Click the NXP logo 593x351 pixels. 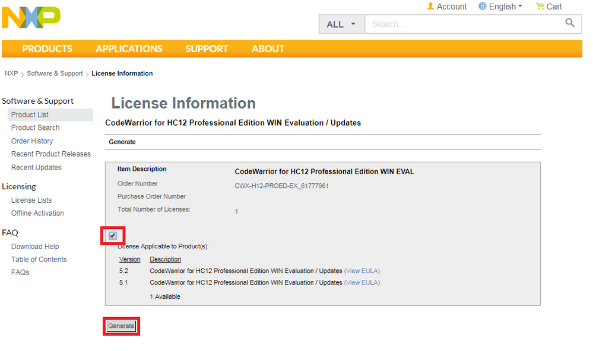pyautogui.click(x=31, y=18)
